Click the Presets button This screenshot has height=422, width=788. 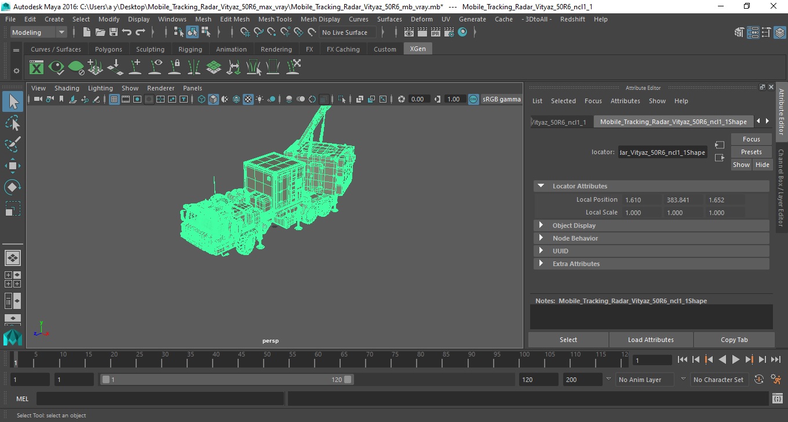coord(751,152)
